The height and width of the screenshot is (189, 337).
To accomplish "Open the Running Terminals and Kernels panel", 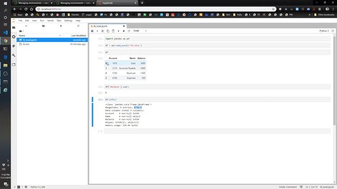I will click(14, 37).
